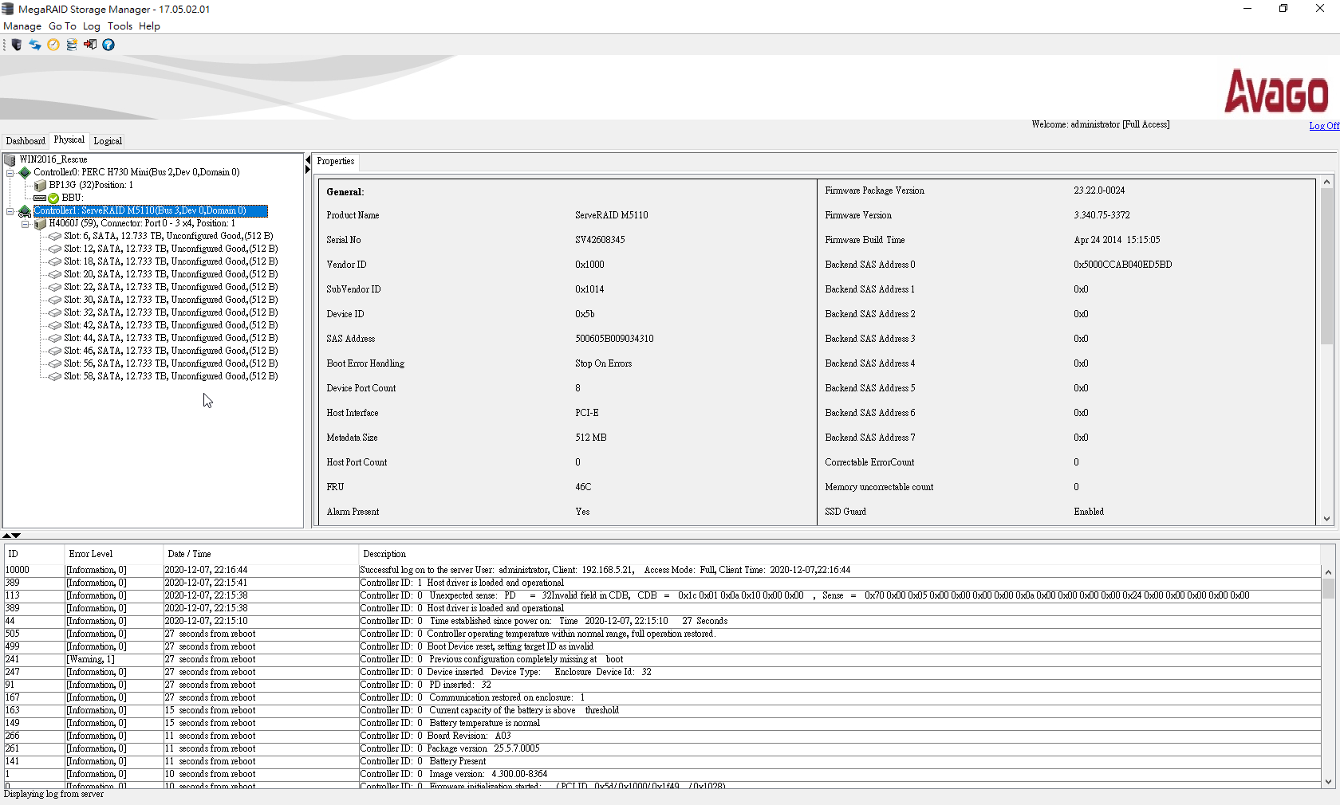Select the BP13G backplane tree item

(x=90, y=185)
